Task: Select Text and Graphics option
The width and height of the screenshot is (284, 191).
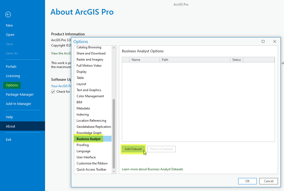Action: [89, 90]
